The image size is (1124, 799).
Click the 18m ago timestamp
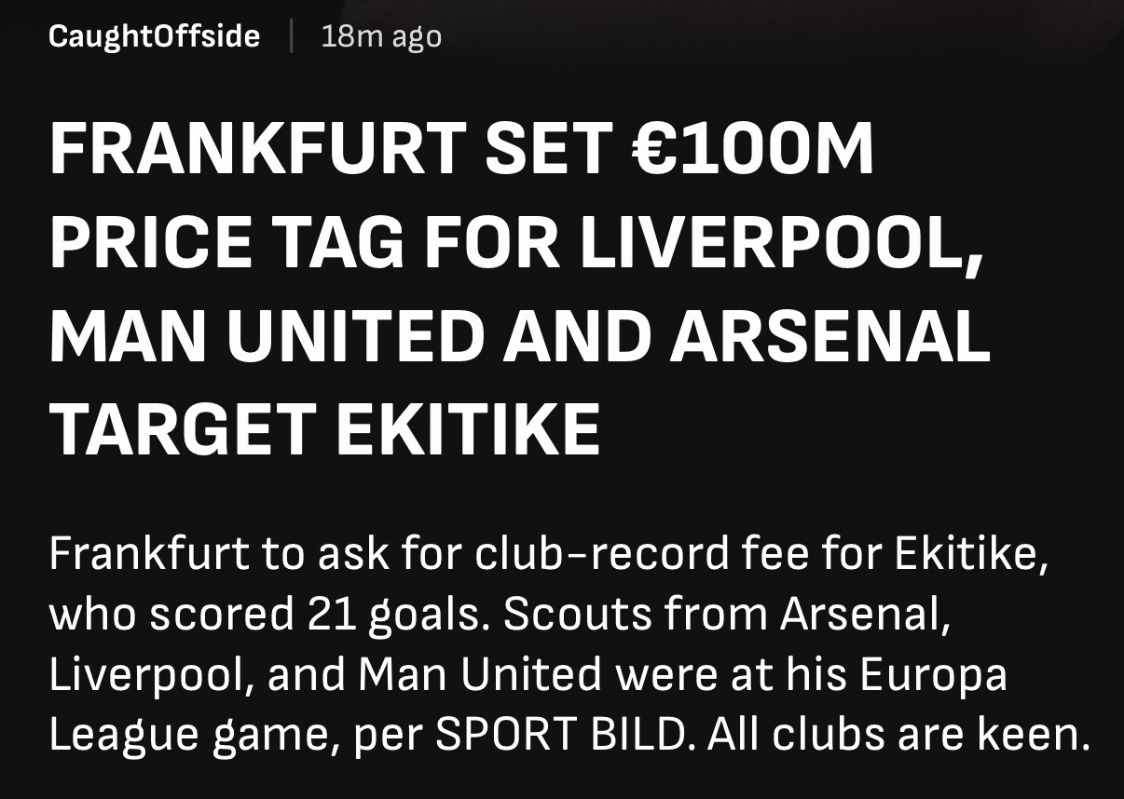[381, 37]
